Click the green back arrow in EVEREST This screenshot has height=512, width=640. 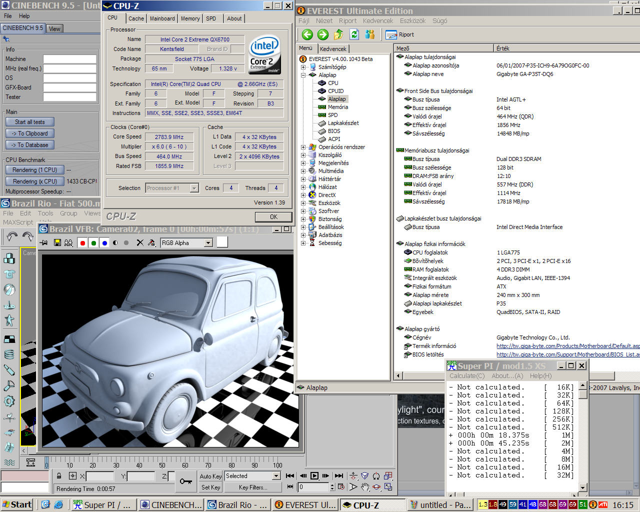(x=307, y=34)
